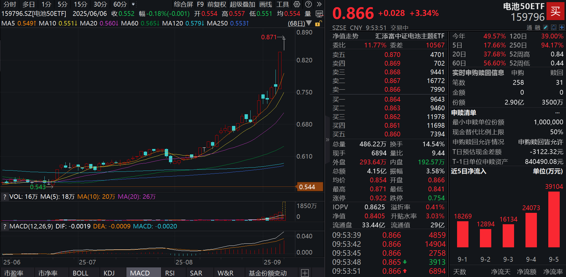Open the WP information terminal icon
The width and height of the screenshot is (566, 277).
320,13
